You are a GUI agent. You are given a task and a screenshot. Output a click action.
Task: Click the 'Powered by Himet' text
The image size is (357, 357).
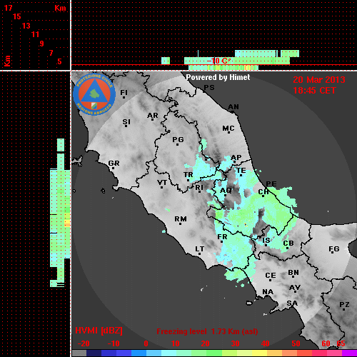218,77
